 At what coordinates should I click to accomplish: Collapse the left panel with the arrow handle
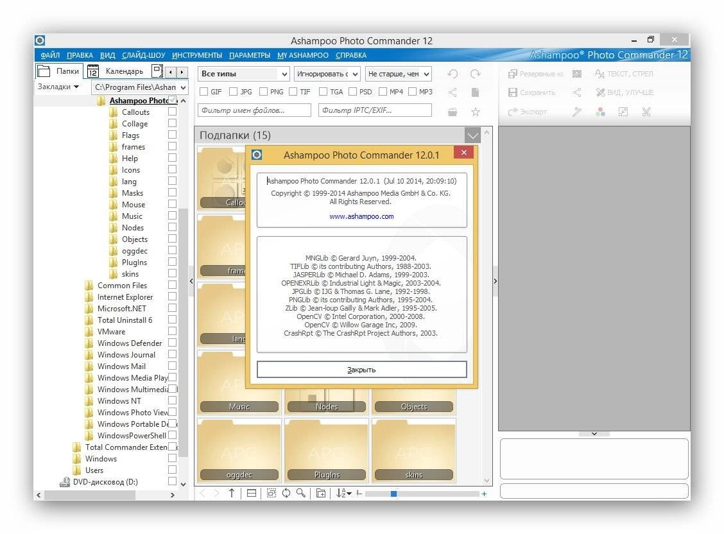[191, 280]
